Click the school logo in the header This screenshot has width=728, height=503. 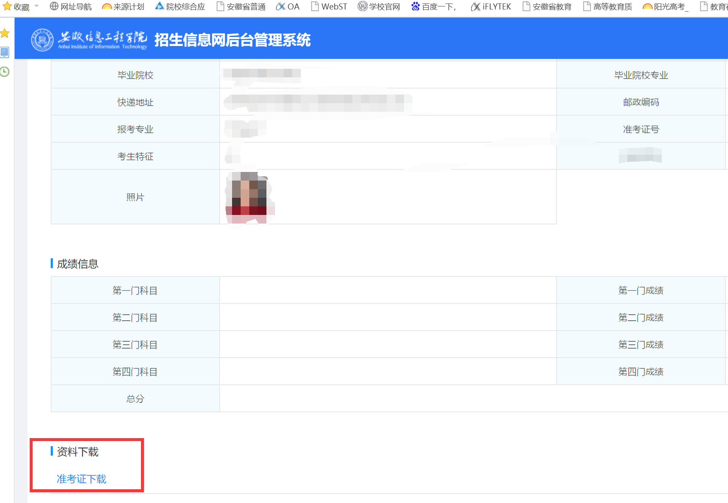(x=42, y=40)
